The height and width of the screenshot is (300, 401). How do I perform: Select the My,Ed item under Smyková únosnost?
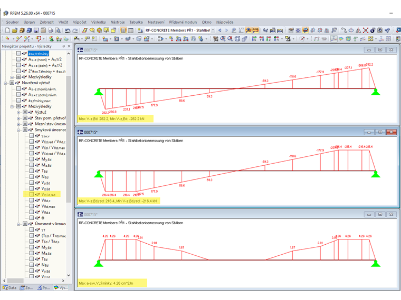46,159
